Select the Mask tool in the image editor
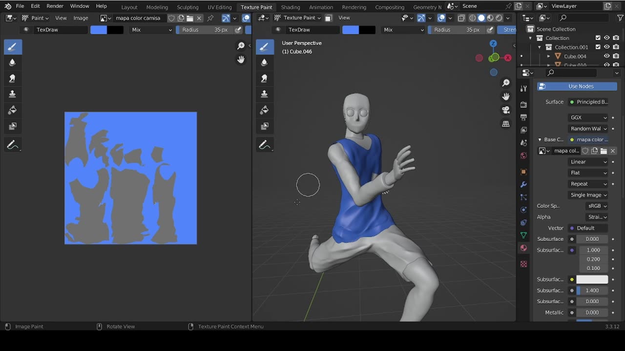 tap(12, 126)
